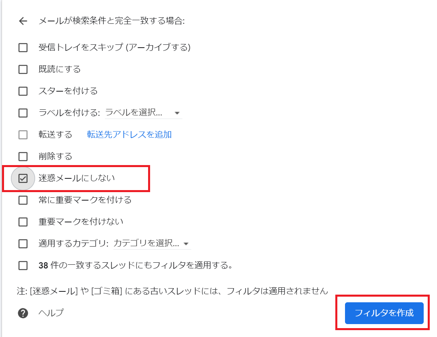Tick the スターを付ける checkbox

click(x=23, y=91)
